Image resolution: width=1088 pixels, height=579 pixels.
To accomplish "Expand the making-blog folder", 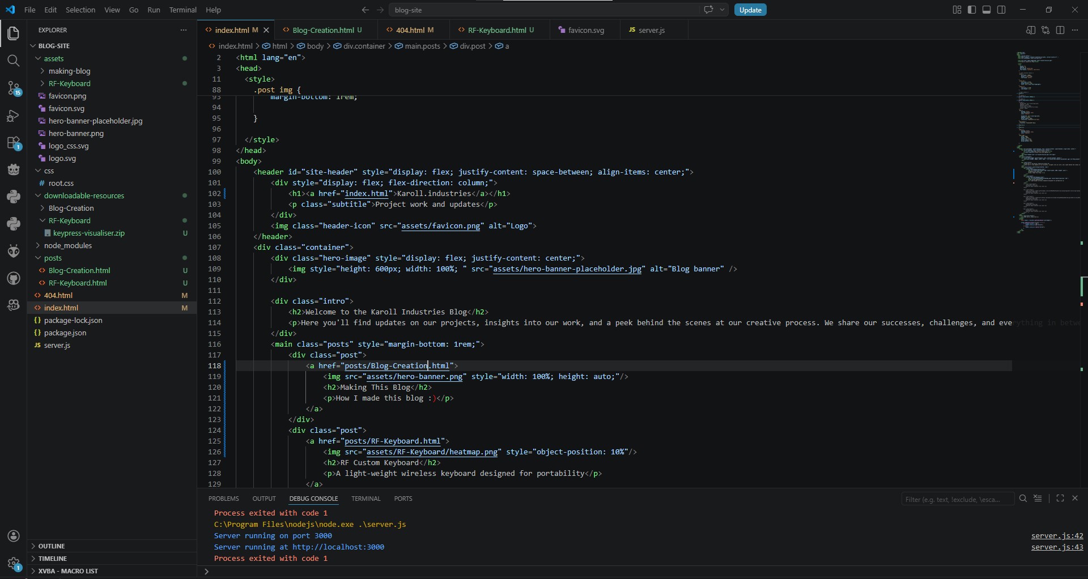I will coord(69,71).
